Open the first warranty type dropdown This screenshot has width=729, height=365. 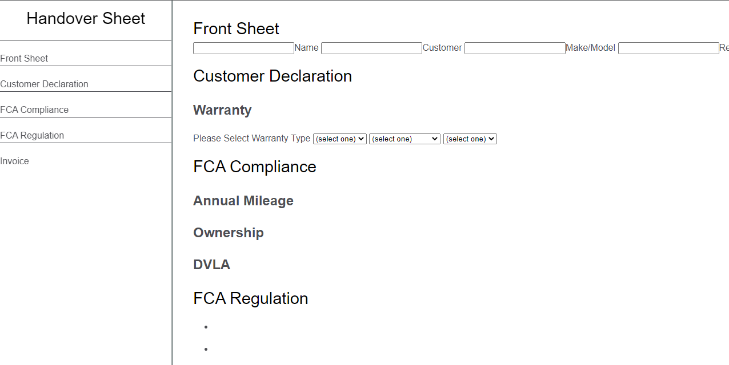coord(339,139)
